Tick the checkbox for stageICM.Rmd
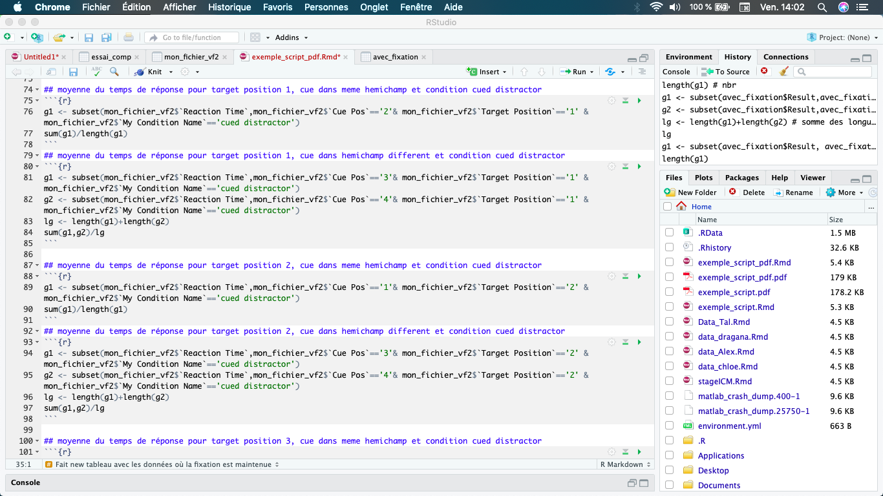 point(669,381)
